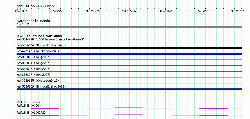Click the thick blue bar under nsv5526159
This screenshot has width=250, height=119.
129,89
